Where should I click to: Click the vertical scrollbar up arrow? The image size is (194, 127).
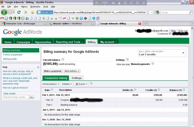pos(192,28)
